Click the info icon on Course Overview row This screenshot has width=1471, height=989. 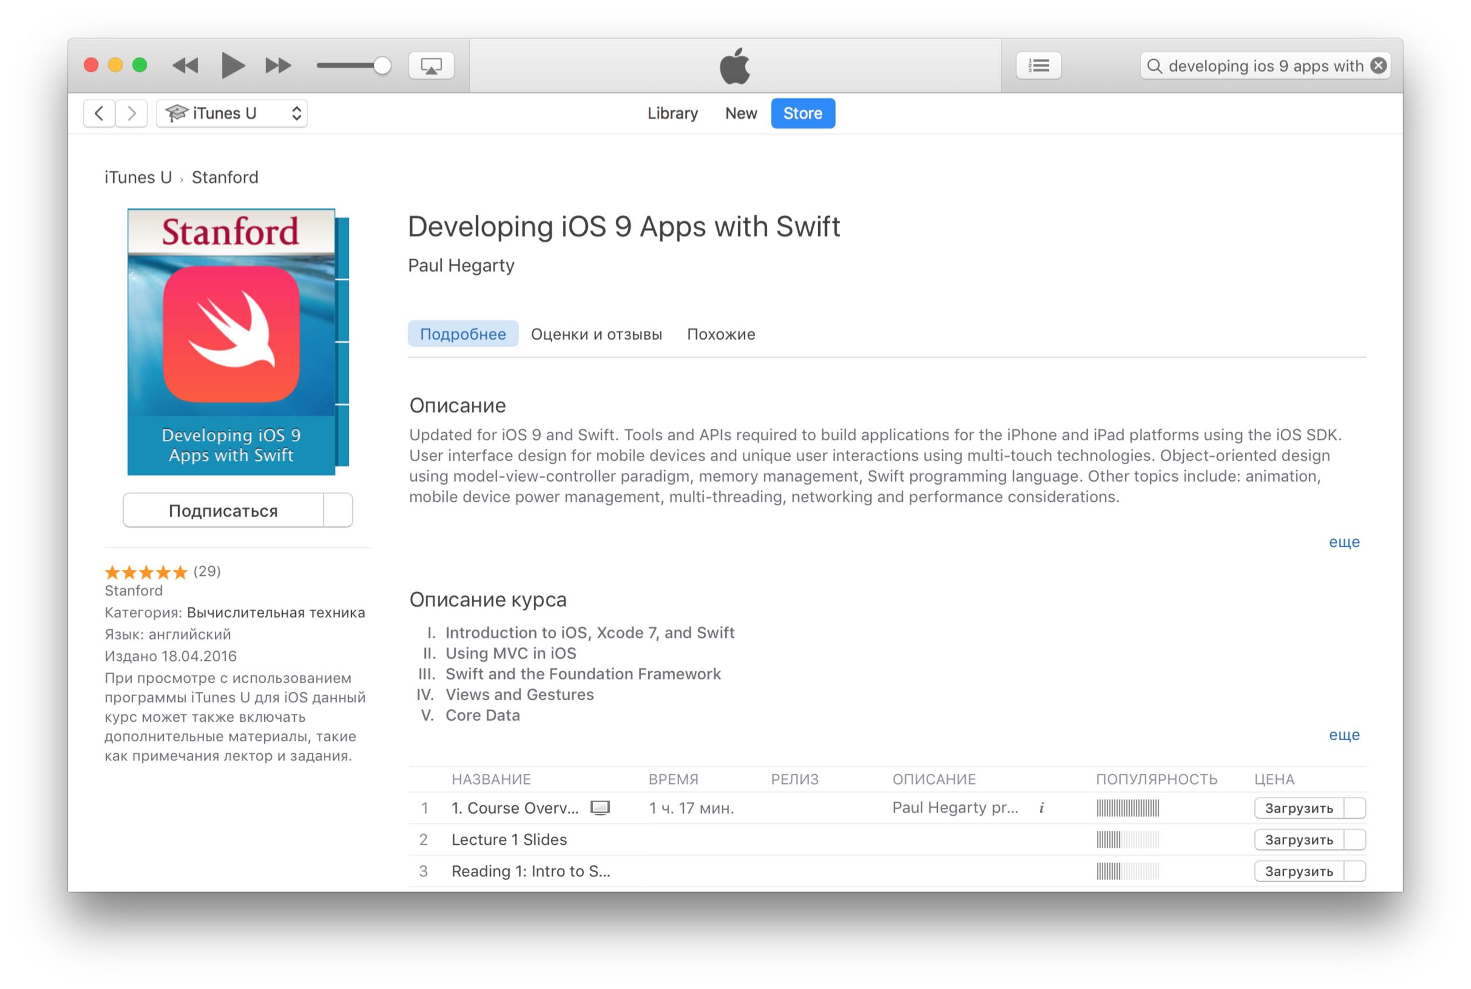pyautogui.click(x=1042, y=808)
